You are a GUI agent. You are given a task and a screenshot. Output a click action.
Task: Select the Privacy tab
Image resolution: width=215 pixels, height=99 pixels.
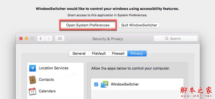[x=137, y=53]
